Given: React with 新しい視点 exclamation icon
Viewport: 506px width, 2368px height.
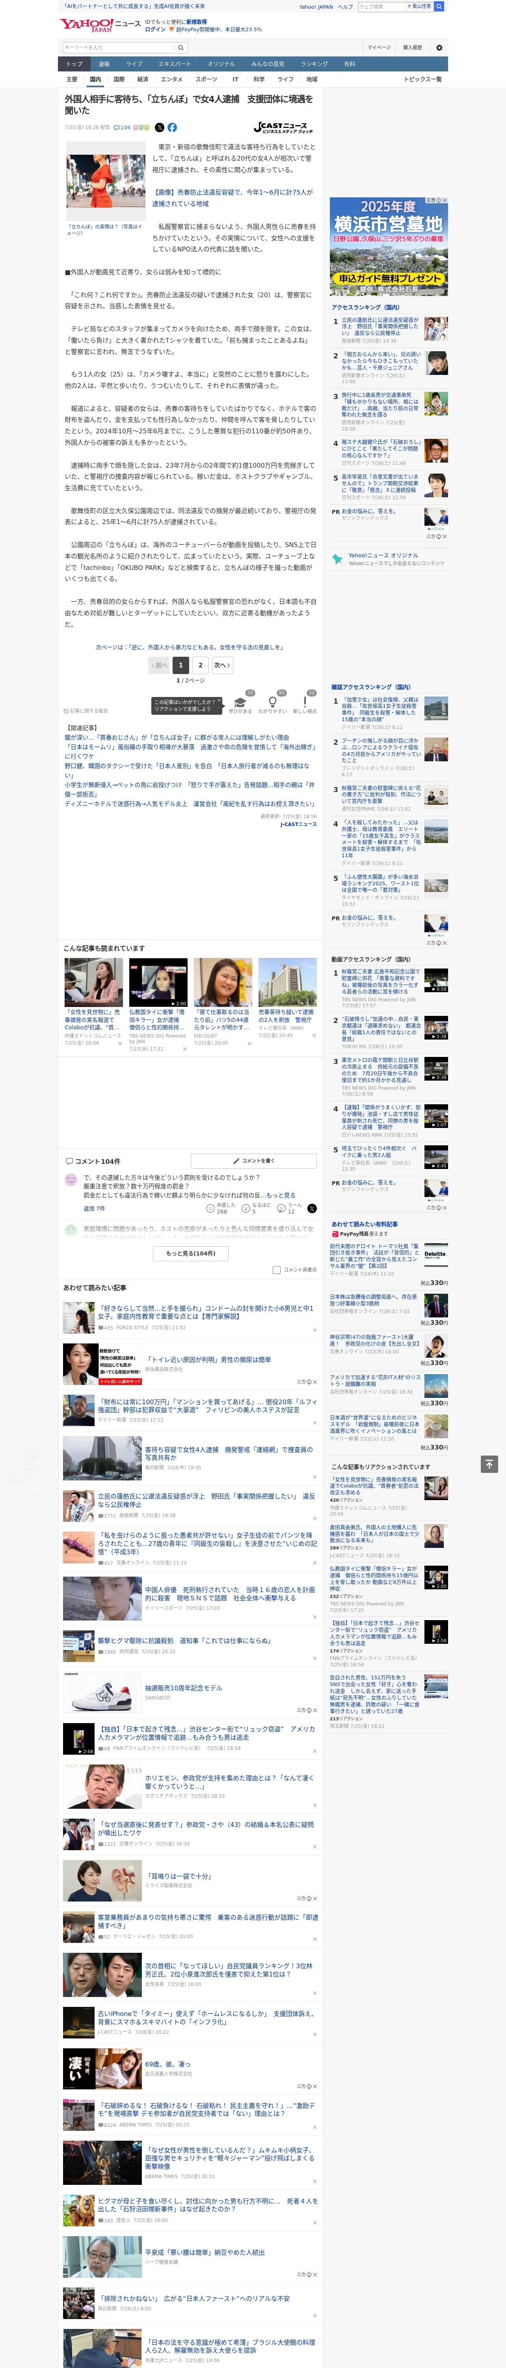Looking at the screenshot, I should (x=305, y=703).
